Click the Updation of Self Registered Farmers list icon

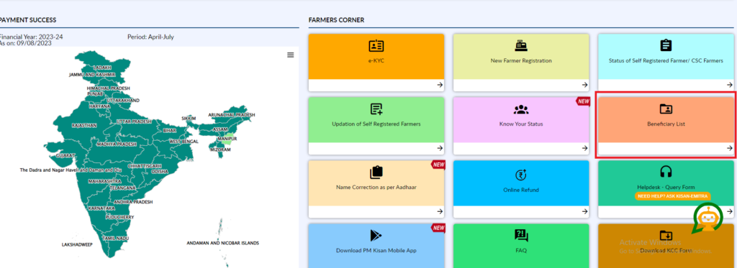pyautogui.click(x=376, y=109)
